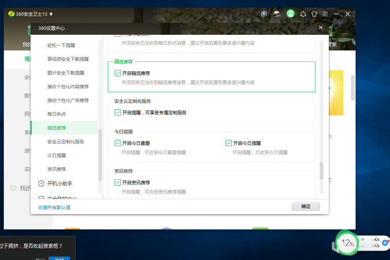Click the yellow banner thumbnail in main window
The image size is (390, 260).
336,93
